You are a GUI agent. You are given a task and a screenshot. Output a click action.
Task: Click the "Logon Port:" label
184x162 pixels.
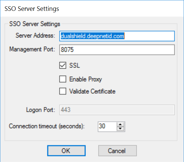point(40,110)
